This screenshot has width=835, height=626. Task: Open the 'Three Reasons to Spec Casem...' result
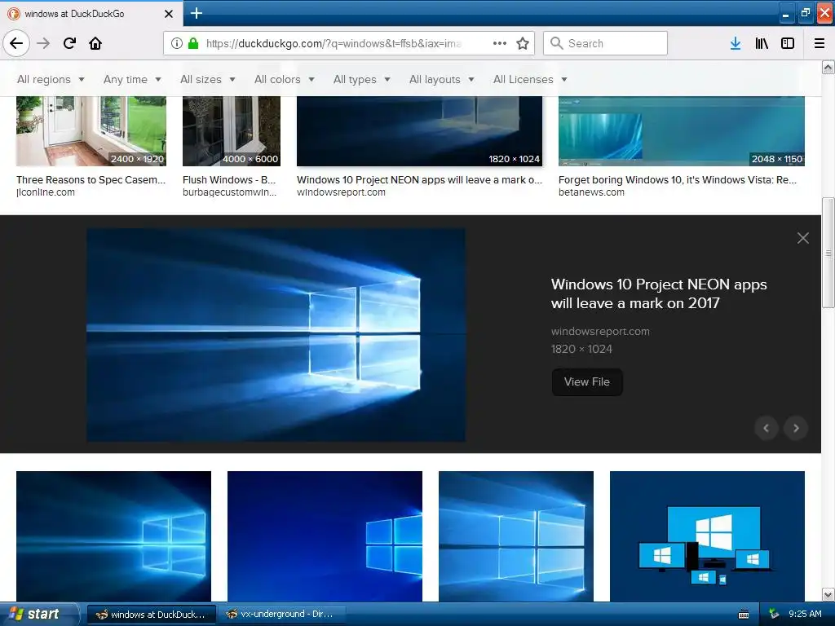[x=91, y=179]
